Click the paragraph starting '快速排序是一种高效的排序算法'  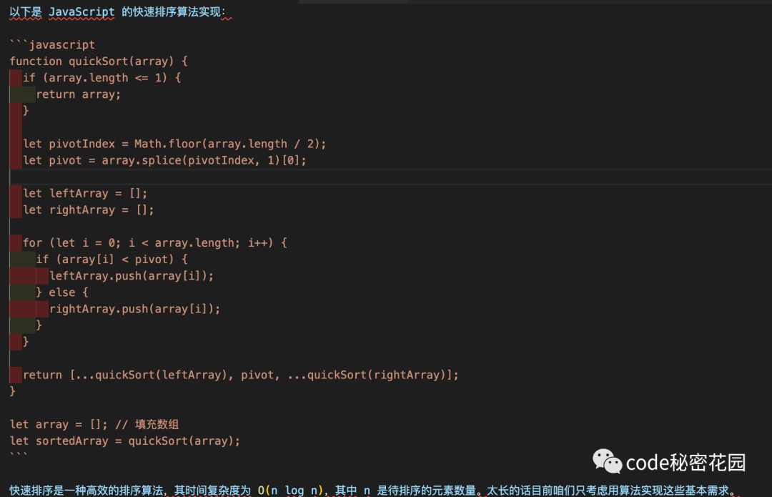(374, 490)
